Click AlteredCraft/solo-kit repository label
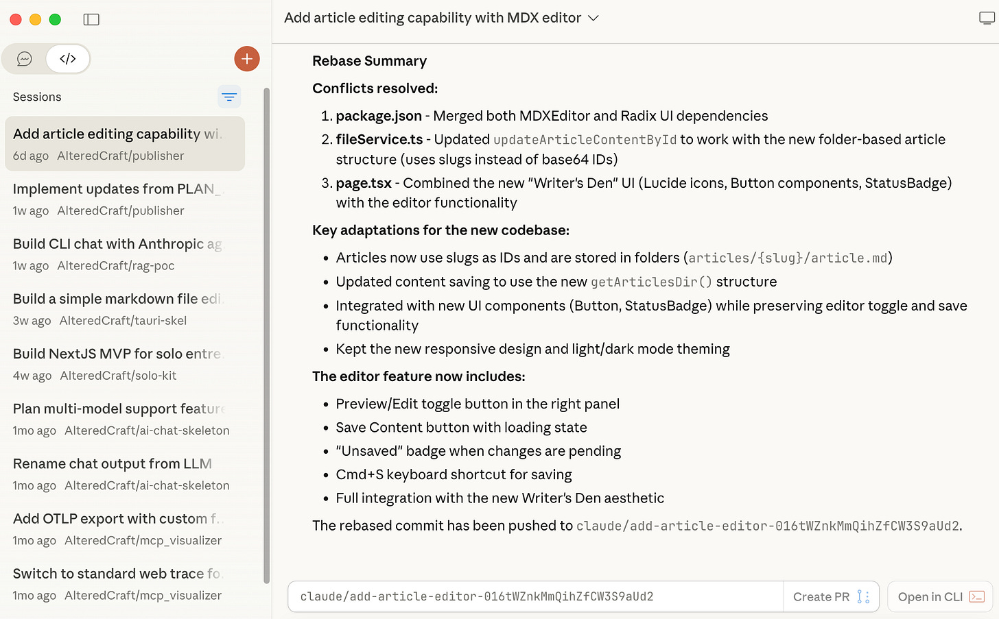The height and width of the screenshot is (619, 999). [x=118, y=376]
